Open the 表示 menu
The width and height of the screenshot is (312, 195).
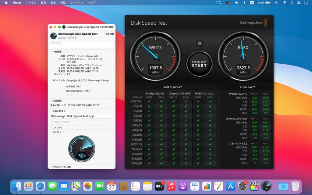coord(53,2)
